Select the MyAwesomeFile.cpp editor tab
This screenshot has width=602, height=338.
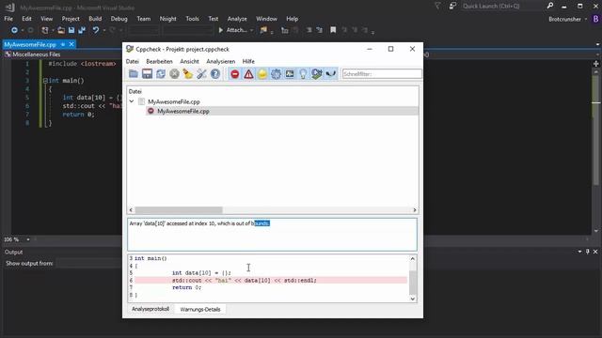click(30, 44)
